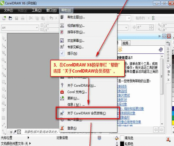Open the 对对象应用特殊效果 hint link
This screenshot has height=146, width=174.
pyautogui.click(x=129, y=122)
